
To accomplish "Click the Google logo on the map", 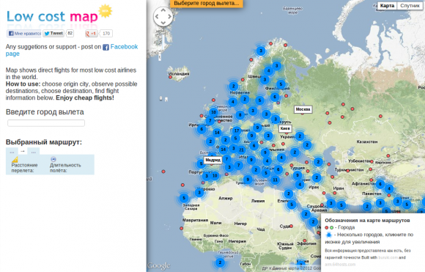I will pos(159,265).
